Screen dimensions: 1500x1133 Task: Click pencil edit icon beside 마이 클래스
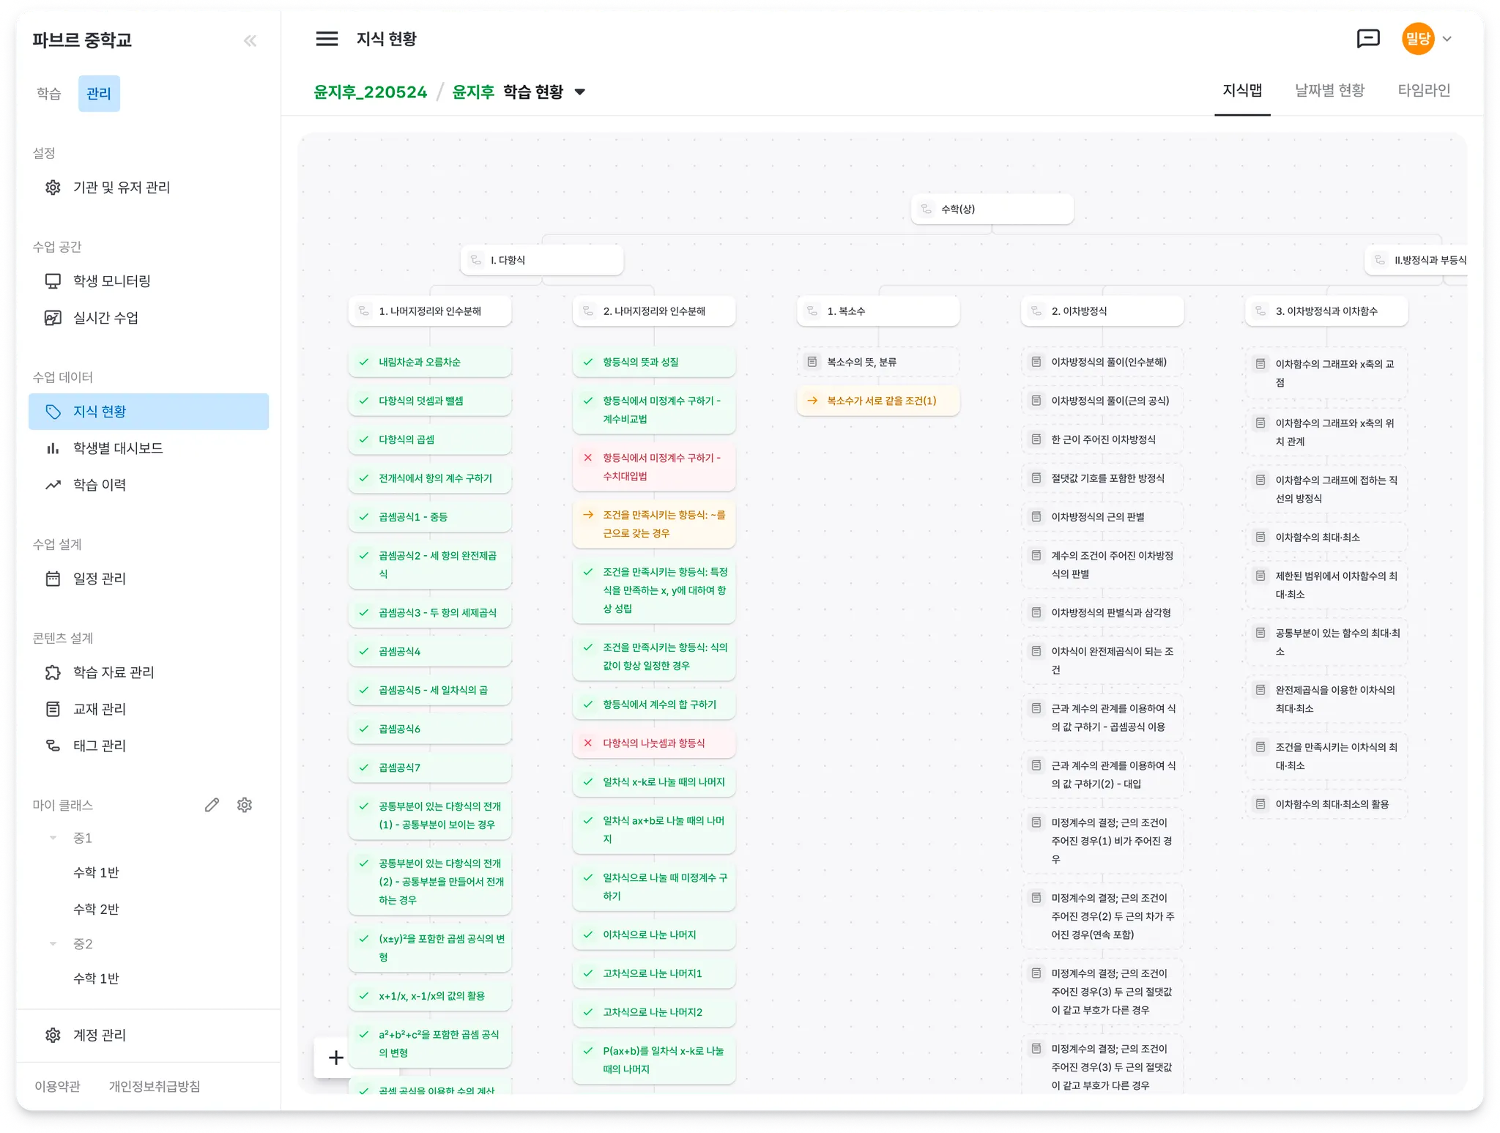(212, 805)
